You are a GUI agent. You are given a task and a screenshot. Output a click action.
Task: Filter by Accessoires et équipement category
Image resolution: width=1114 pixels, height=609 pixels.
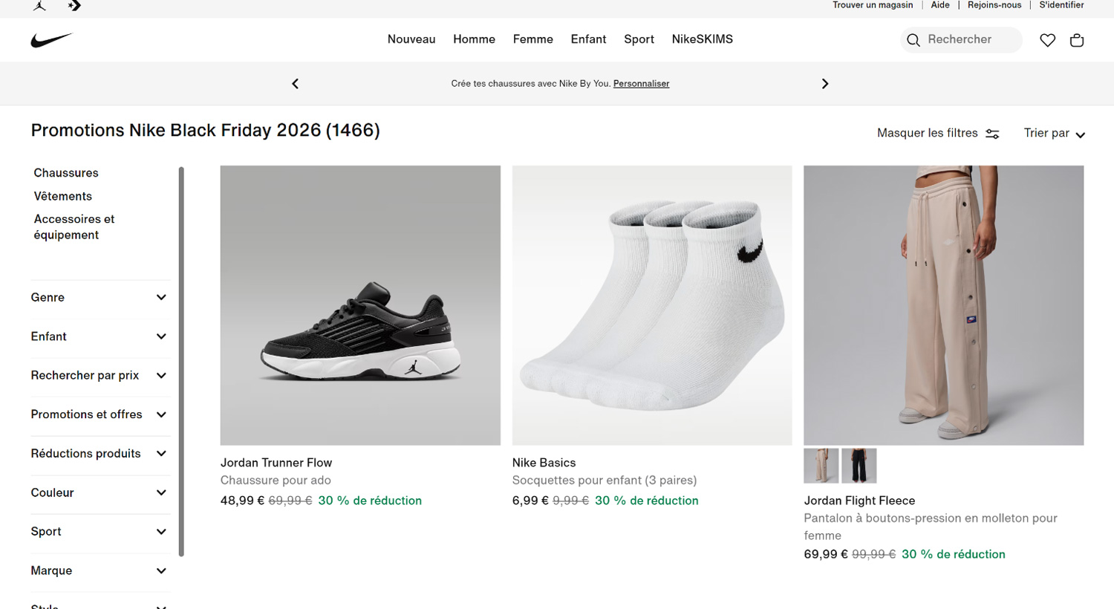click(74, 227)
